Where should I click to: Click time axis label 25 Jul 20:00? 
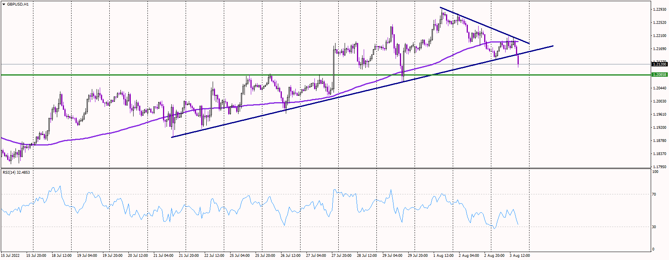[x=265, y=256]
